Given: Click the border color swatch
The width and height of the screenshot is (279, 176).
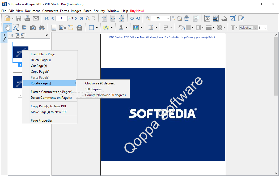Looking at the screenshot, I should [198, 28].
